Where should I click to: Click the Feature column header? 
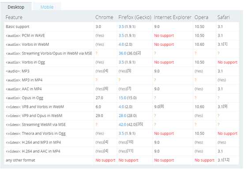[14, 17]
